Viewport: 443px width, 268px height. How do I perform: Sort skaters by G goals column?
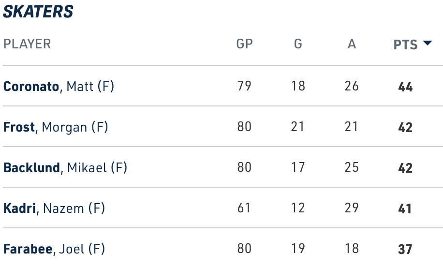coord(298,44)
